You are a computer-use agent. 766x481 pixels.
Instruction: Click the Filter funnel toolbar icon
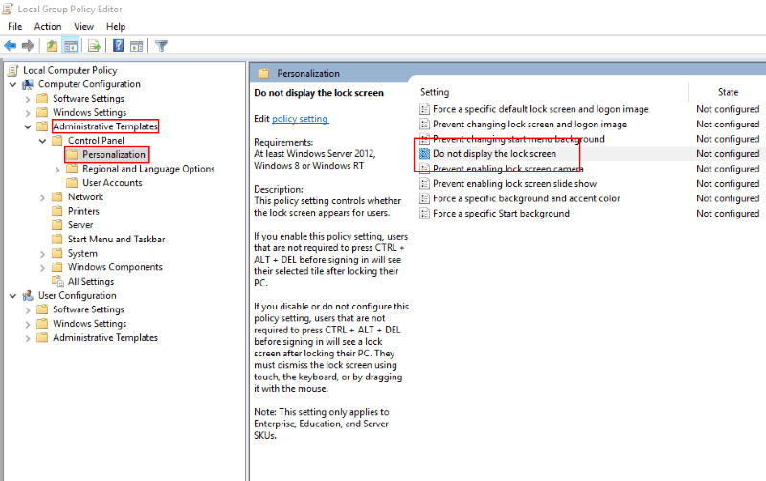tap(161, 46)
